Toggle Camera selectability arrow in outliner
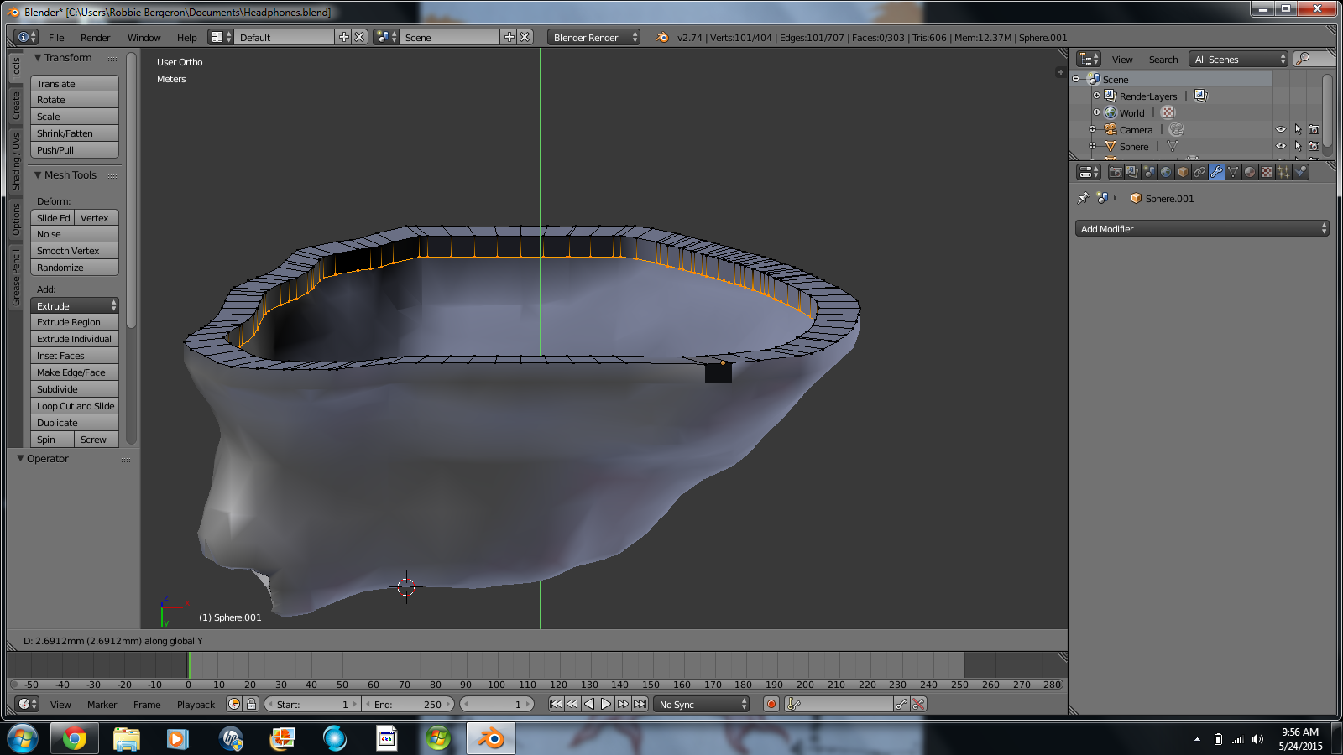 (x=1298, y=129)
